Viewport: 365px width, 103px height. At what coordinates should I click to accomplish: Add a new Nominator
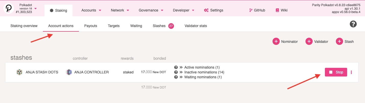tap(285, 42)
